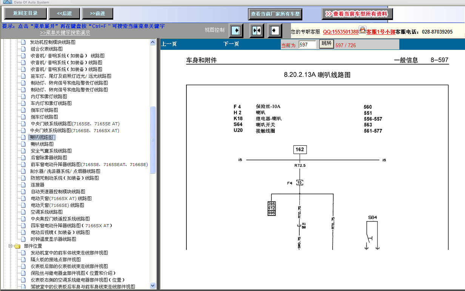Open 隔火板的接地点部件视图 item

point(55,260)
